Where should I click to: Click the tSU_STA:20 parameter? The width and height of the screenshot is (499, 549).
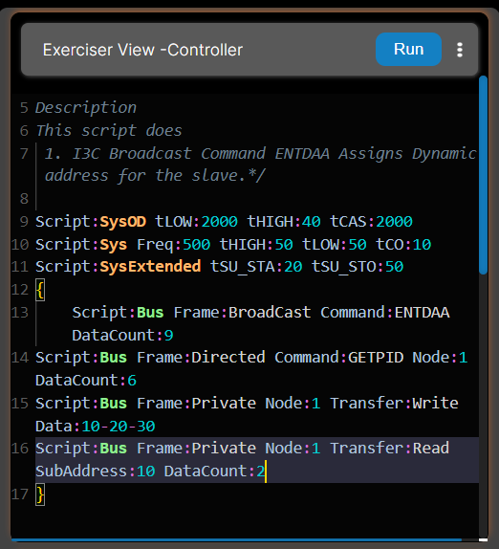tap(256, 267)
